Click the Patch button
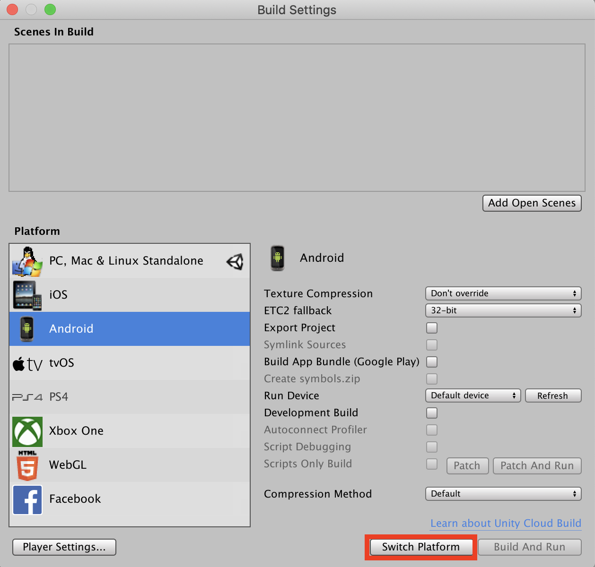595x567 pixels. [x=467, y=466]
